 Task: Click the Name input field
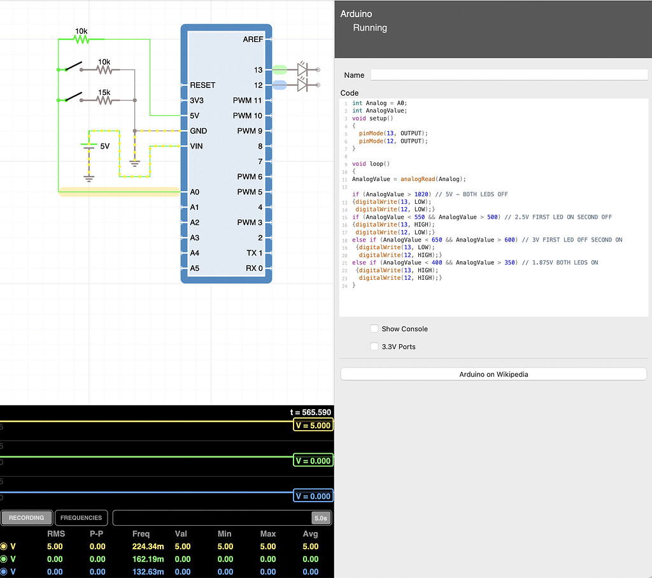[x=509, y=75]
